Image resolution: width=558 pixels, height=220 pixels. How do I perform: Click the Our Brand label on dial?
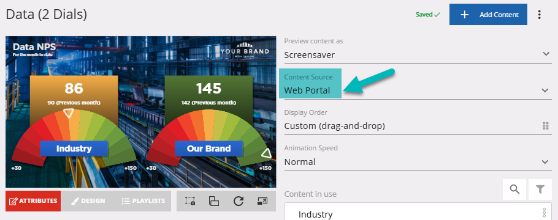pyautogui.click(x=209, y=148)
